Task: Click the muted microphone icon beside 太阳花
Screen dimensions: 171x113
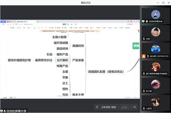Action: pyautogui.click(x=144, y=108)
